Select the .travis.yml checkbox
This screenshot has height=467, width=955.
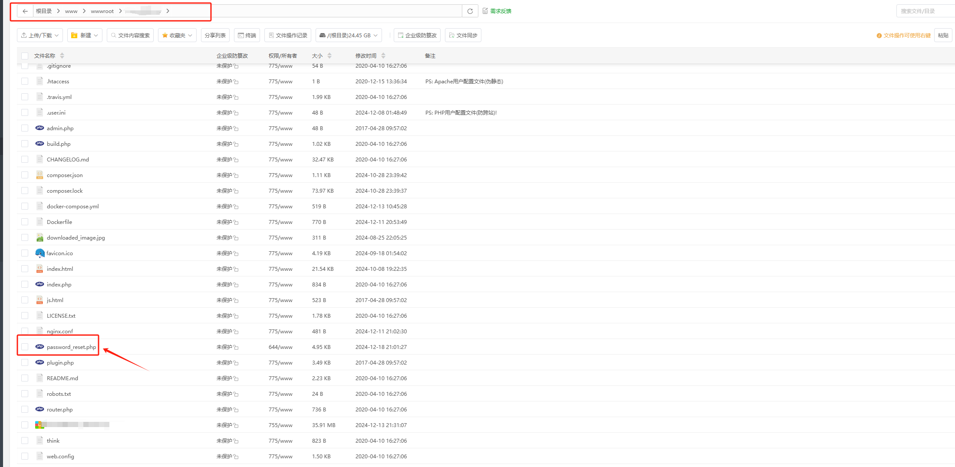click(x=25, y=97)
